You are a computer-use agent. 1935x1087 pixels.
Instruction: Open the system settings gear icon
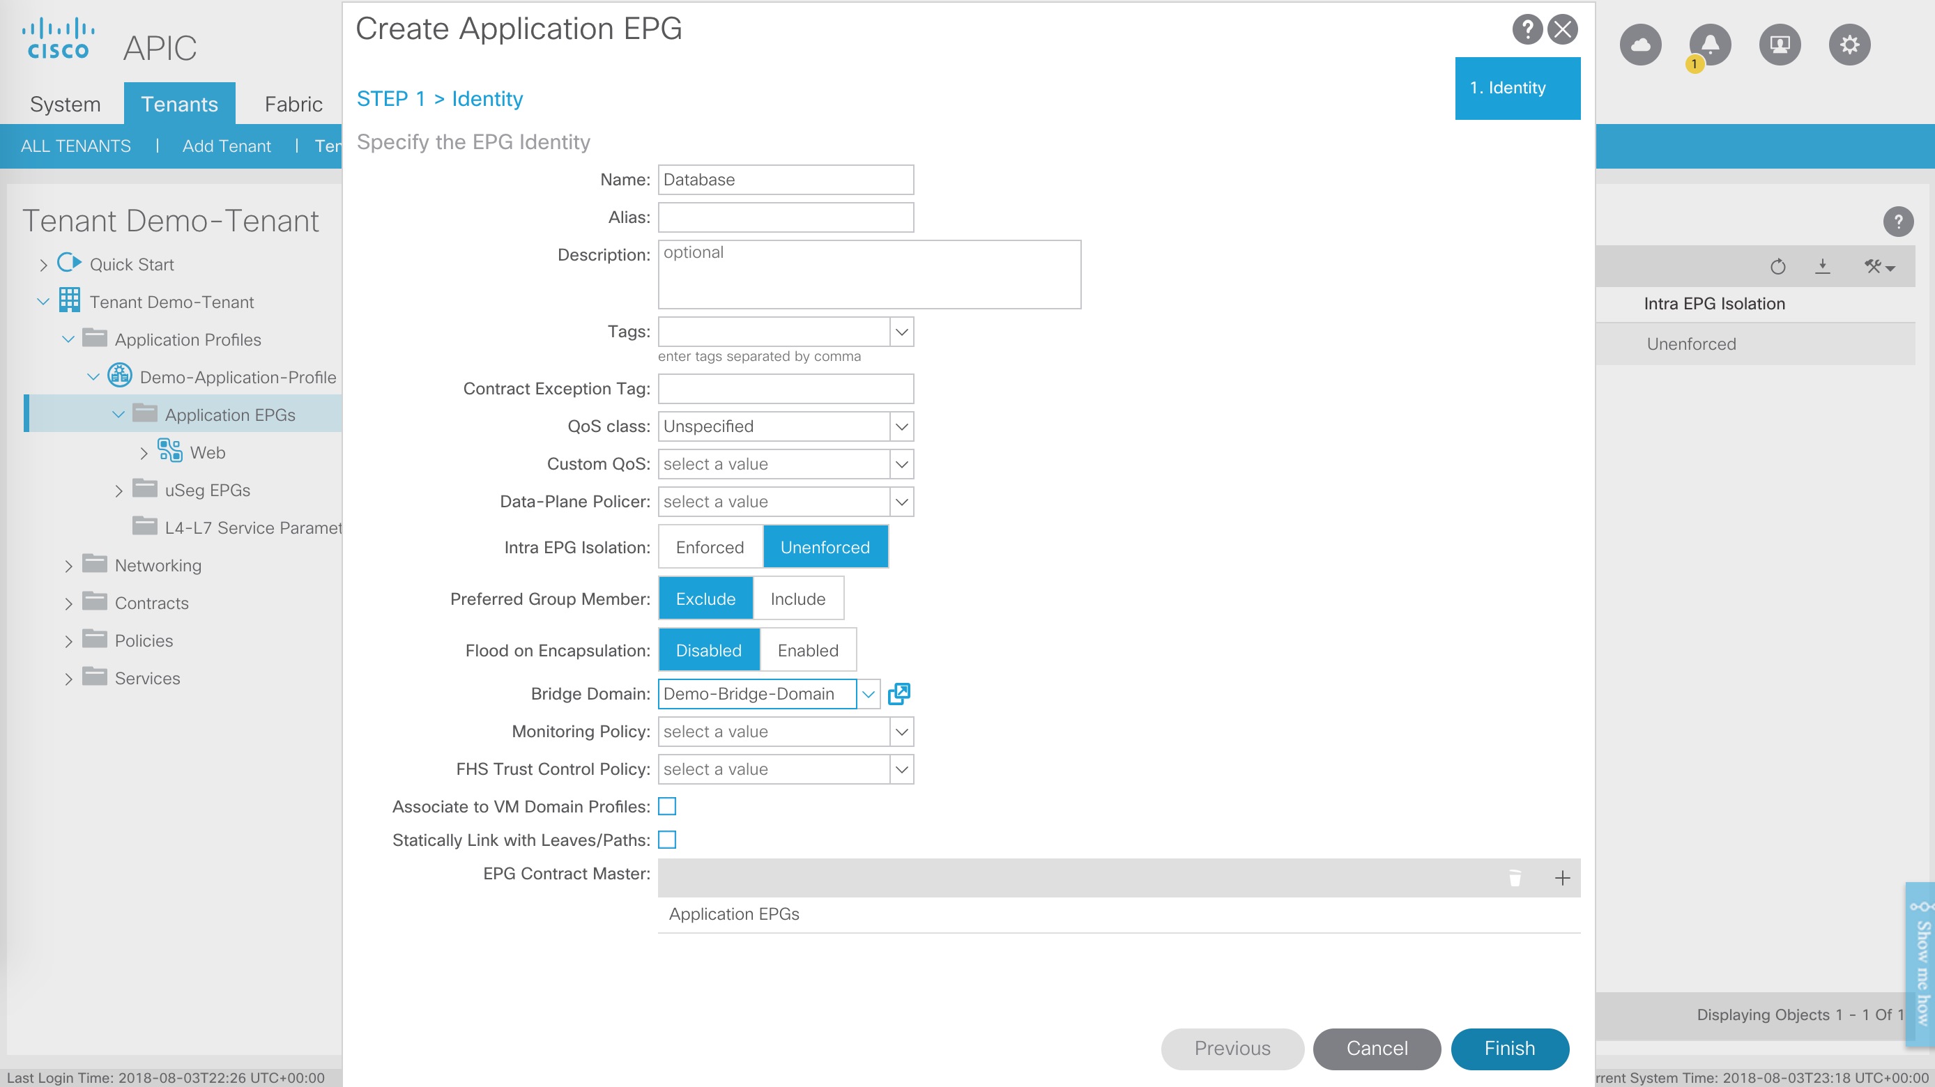pyautogui.click(x=1849, y=45)
